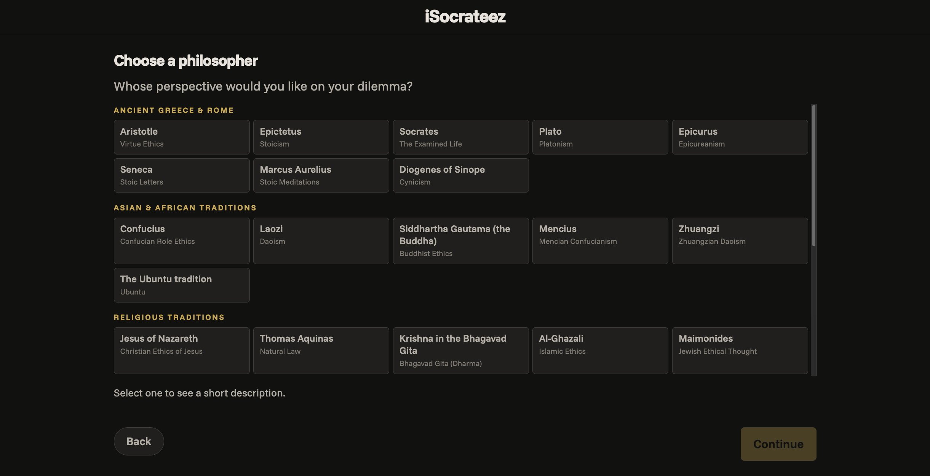Select Jesus of Nazareth card
Image resolution: width=930 pixels, height=476 pixels.
(x=182, y=350)
